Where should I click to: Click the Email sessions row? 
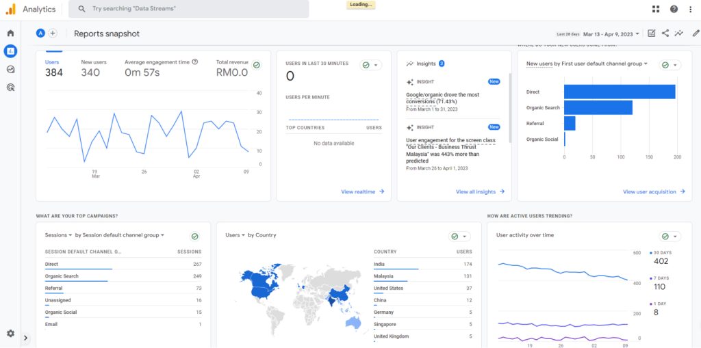point(123,325)
